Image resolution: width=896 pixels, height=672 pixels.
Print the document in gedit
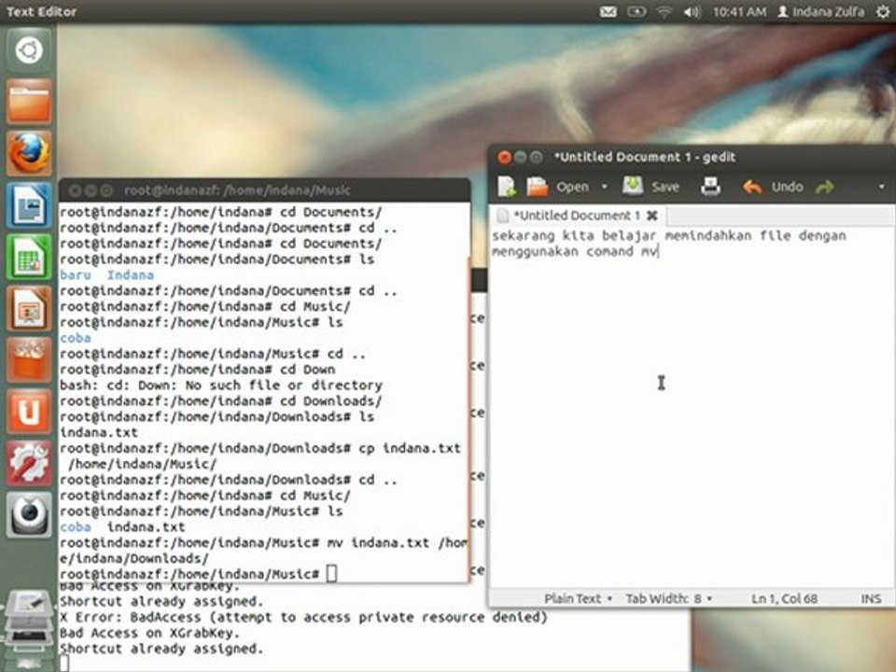coord(710,187)
